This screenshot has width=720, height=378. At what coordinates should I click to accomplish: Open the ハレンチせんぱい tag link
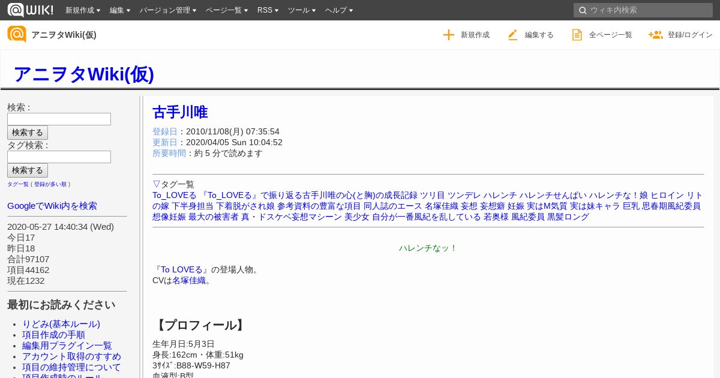click(553, 195)
